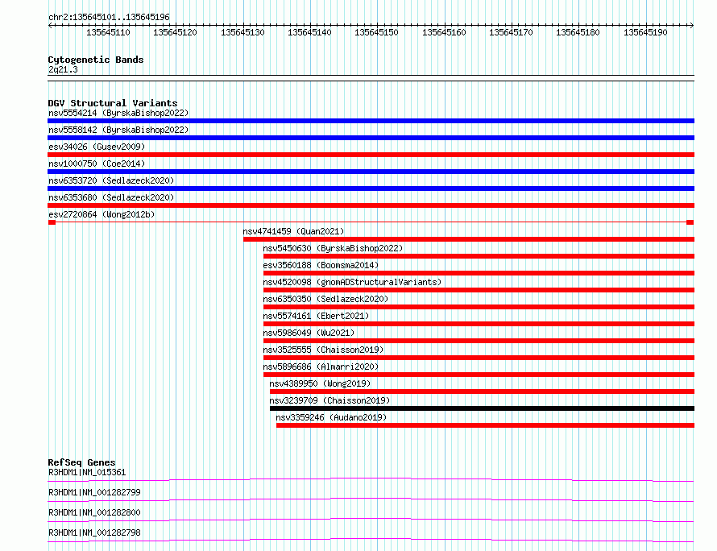717x551 pixels.
Task: Click the left arrow of the ruler
Action: 50,26
